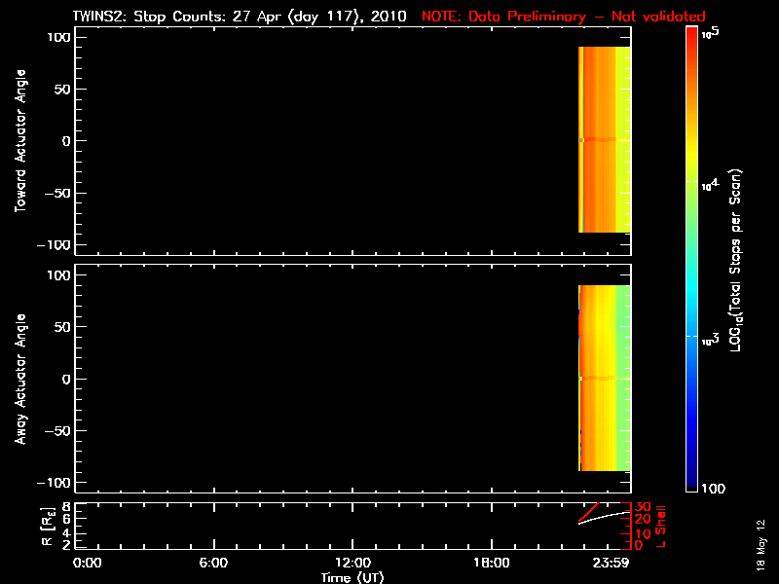Click the "100" label at colorbar bottom
The height and width of the screenshot is (584, 779).
[x=713, y=489]
